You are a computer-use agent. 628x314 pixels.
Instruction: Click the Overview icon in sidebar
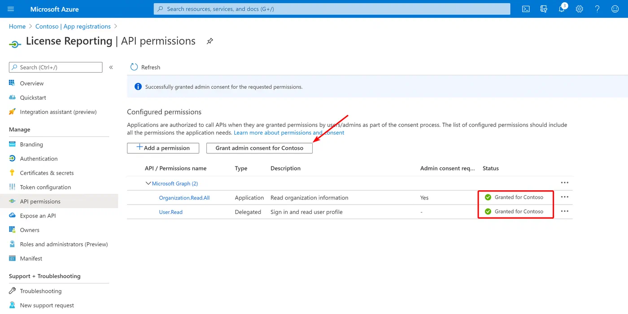click(12, 83)
